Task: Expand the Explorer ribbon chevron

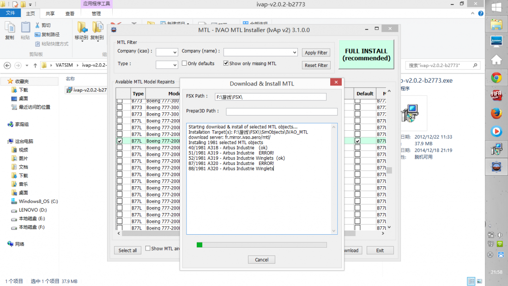Action: 473,13
